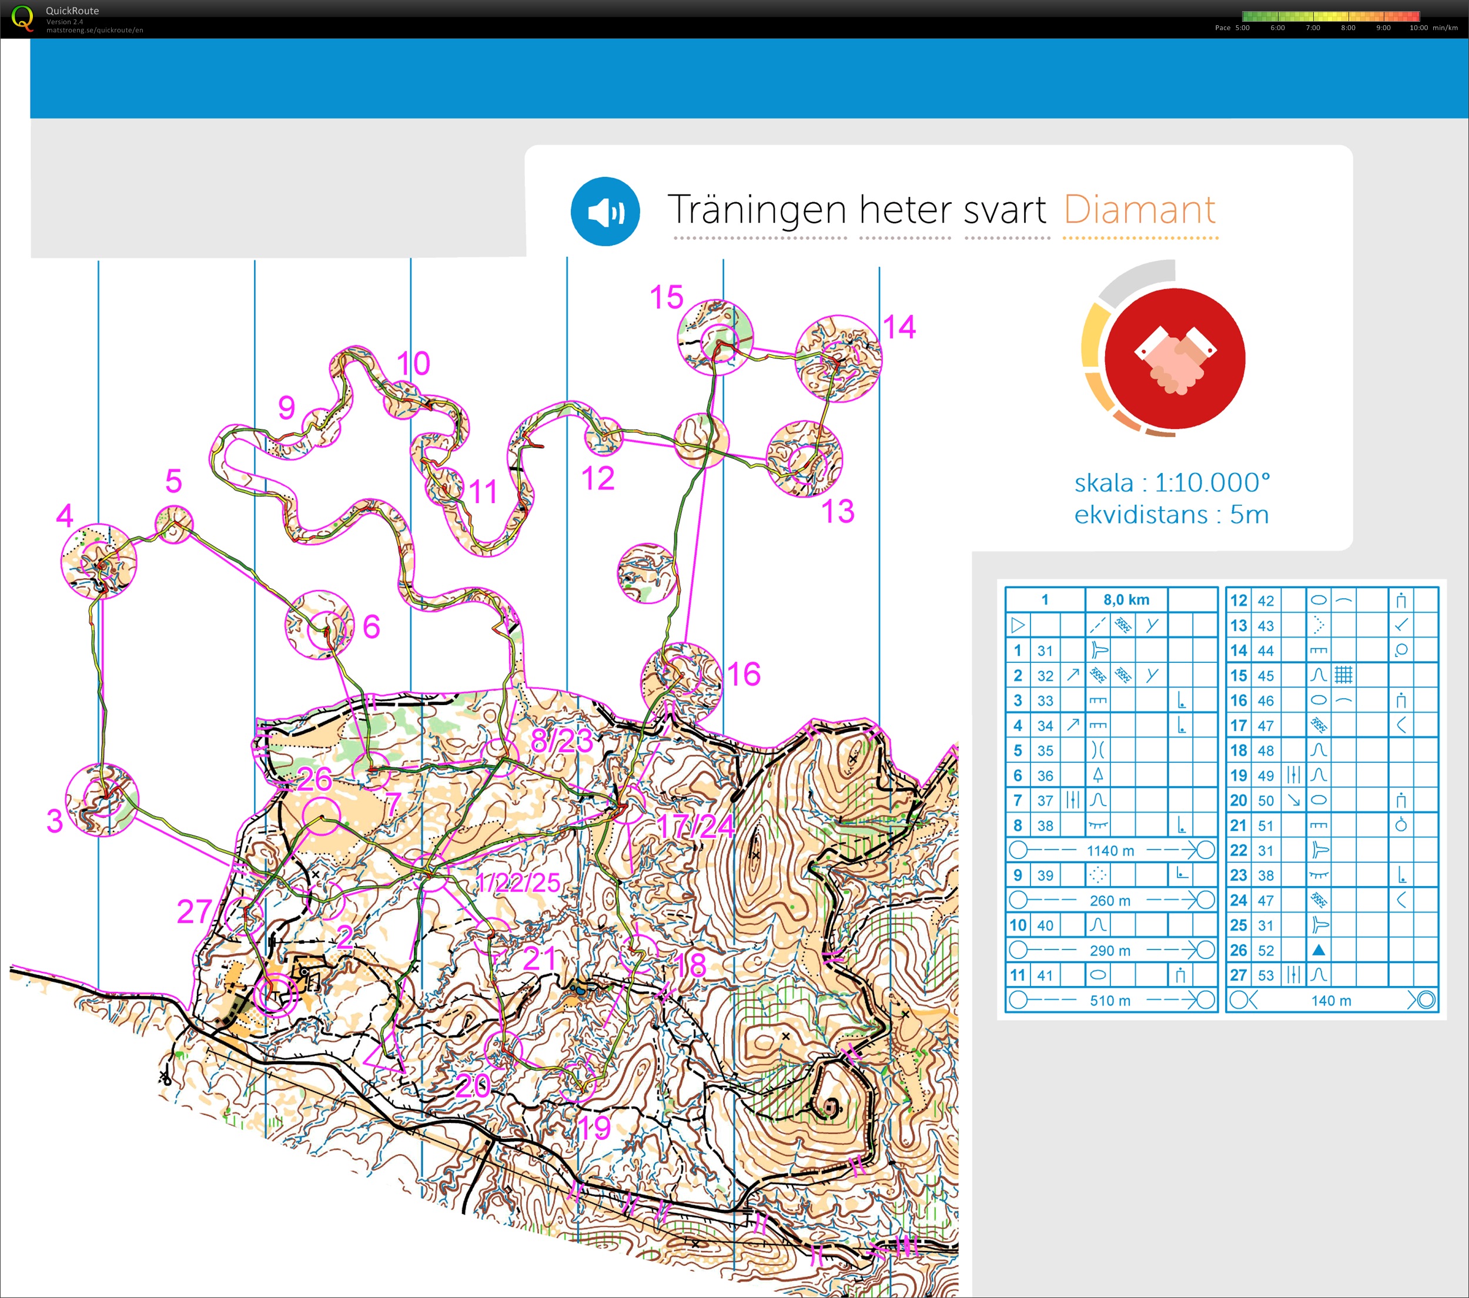Screen dimensions: 1469x1298
Task: Click control number 6 on the map
Action: pyautogui.click(x=371, y=626)
